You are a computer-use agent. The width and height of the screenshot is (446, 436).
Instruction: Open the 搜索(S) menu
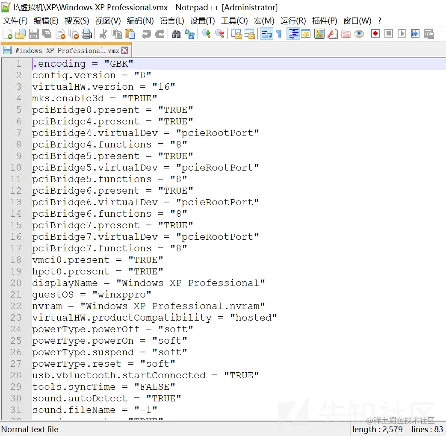coord(77,21)
